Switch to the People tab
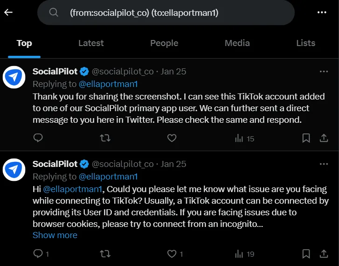The width and height of the screenshot is (339, 266). [x=164, y=43]
